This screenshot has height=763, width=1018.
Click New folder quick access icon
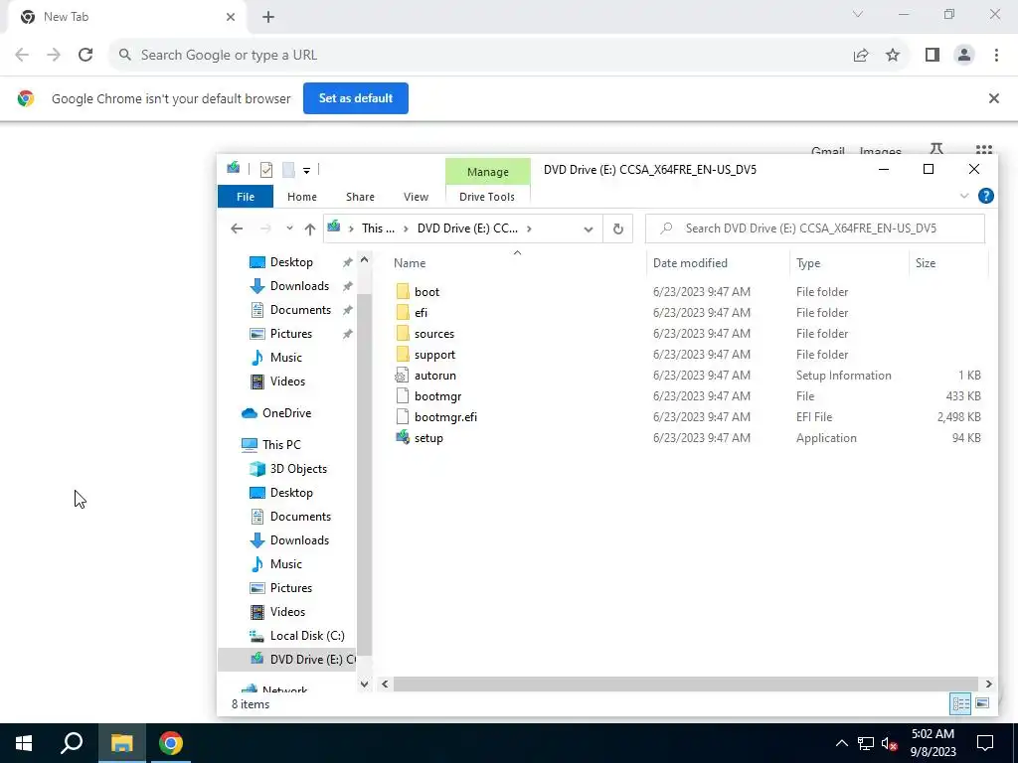(x=289, y=169)
